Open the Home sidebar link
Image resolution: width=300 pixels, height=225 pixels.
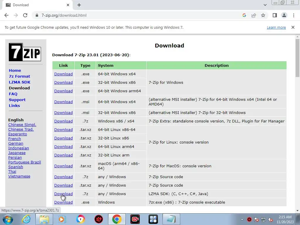point(15,70)
